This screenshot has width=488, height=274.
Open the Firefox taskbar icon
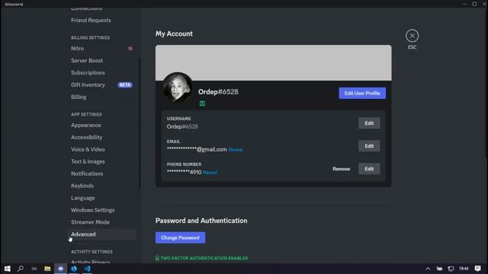click(74, 269)
